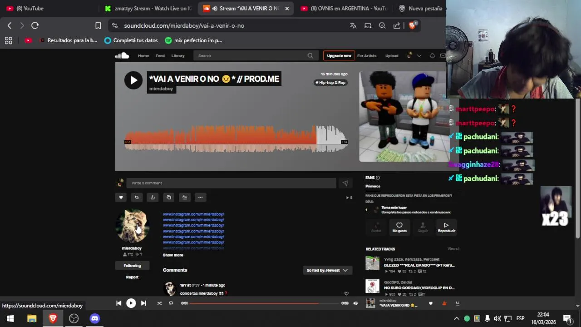Reload the page
Screen dimensions: 581x327
(x=35, y=25)
